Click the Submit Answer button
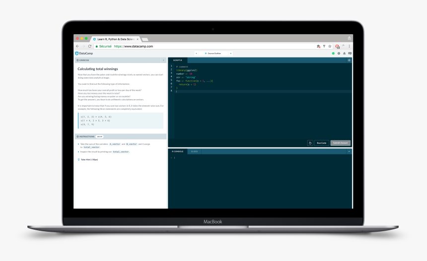427x261 pixels. [x=341, y=143]
